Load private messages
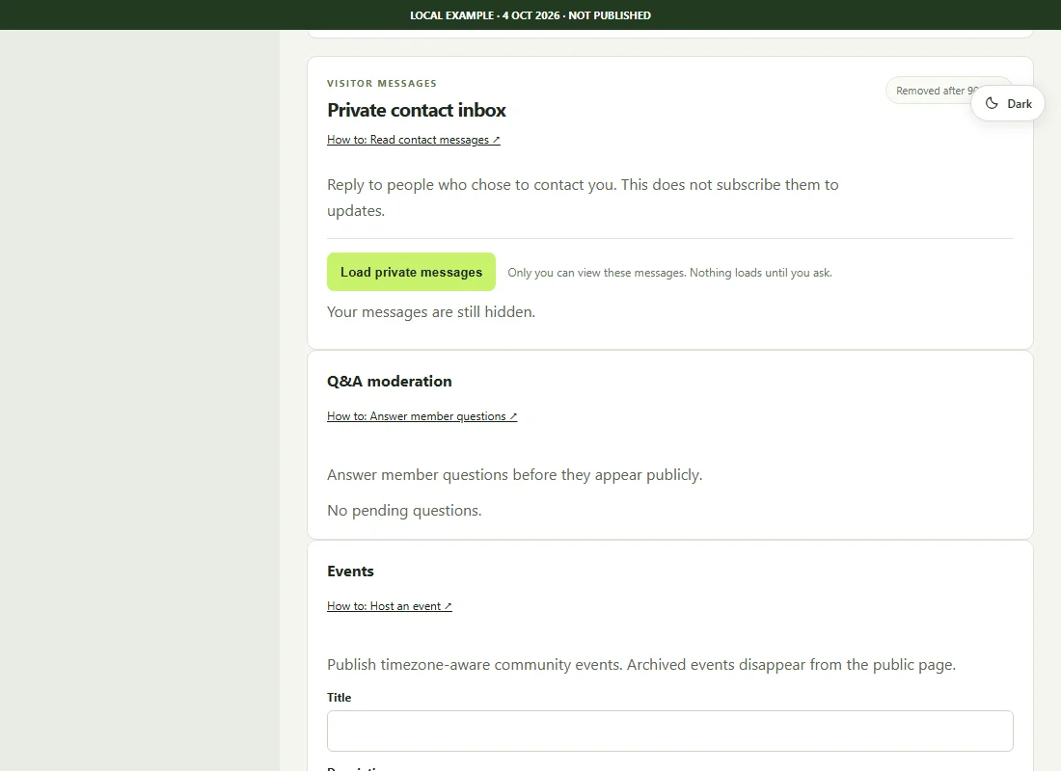The height and width of the screenshot is (771, 1061). pyautogui.click(x=411, y=272)
